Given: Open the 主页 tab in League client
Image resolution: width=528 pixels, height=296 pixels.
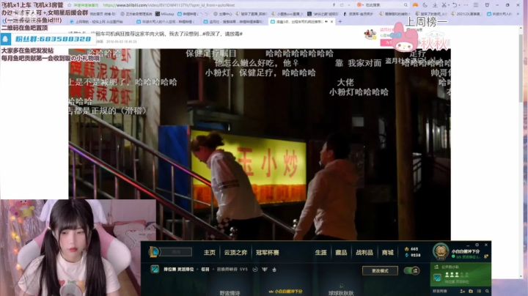Looking at the screenshot, I should click(209, 252).
